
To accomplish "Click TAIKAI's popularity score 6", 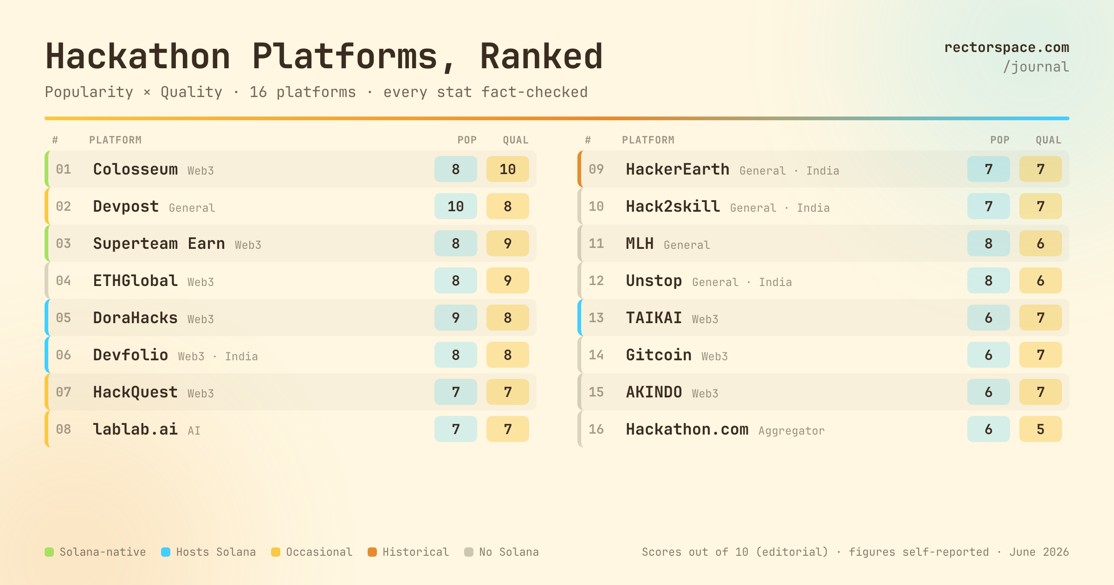I will click(989, 318).
